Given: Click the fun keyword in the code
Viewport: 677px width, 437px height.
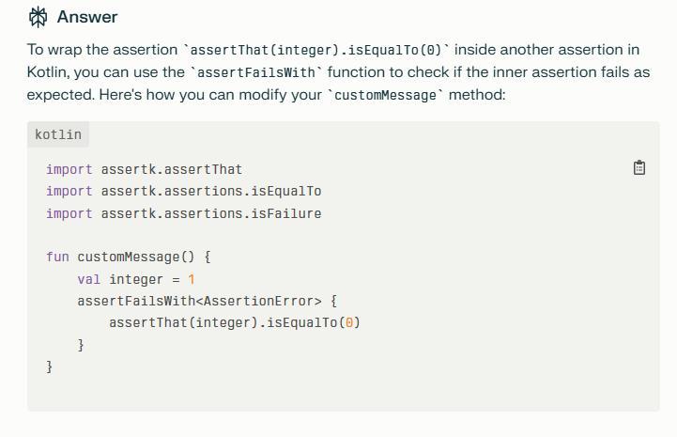Looking at the screenshot, I should pyautogui.click(x=57, y=257).
